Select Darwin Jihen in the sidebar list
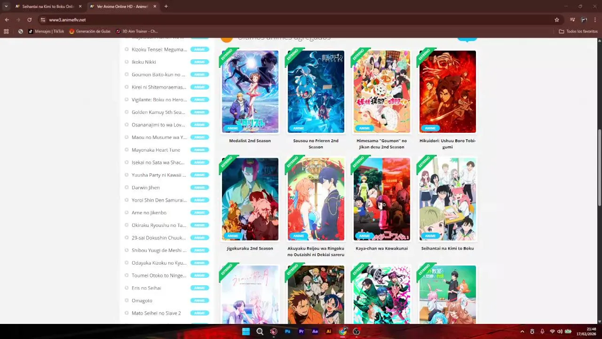The image size is (602, 339). pos(146,187)
